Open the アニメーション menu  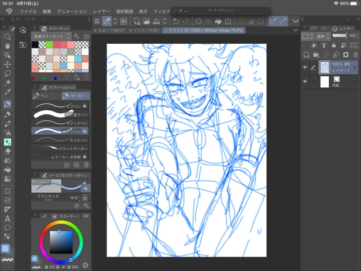(72, 11)
